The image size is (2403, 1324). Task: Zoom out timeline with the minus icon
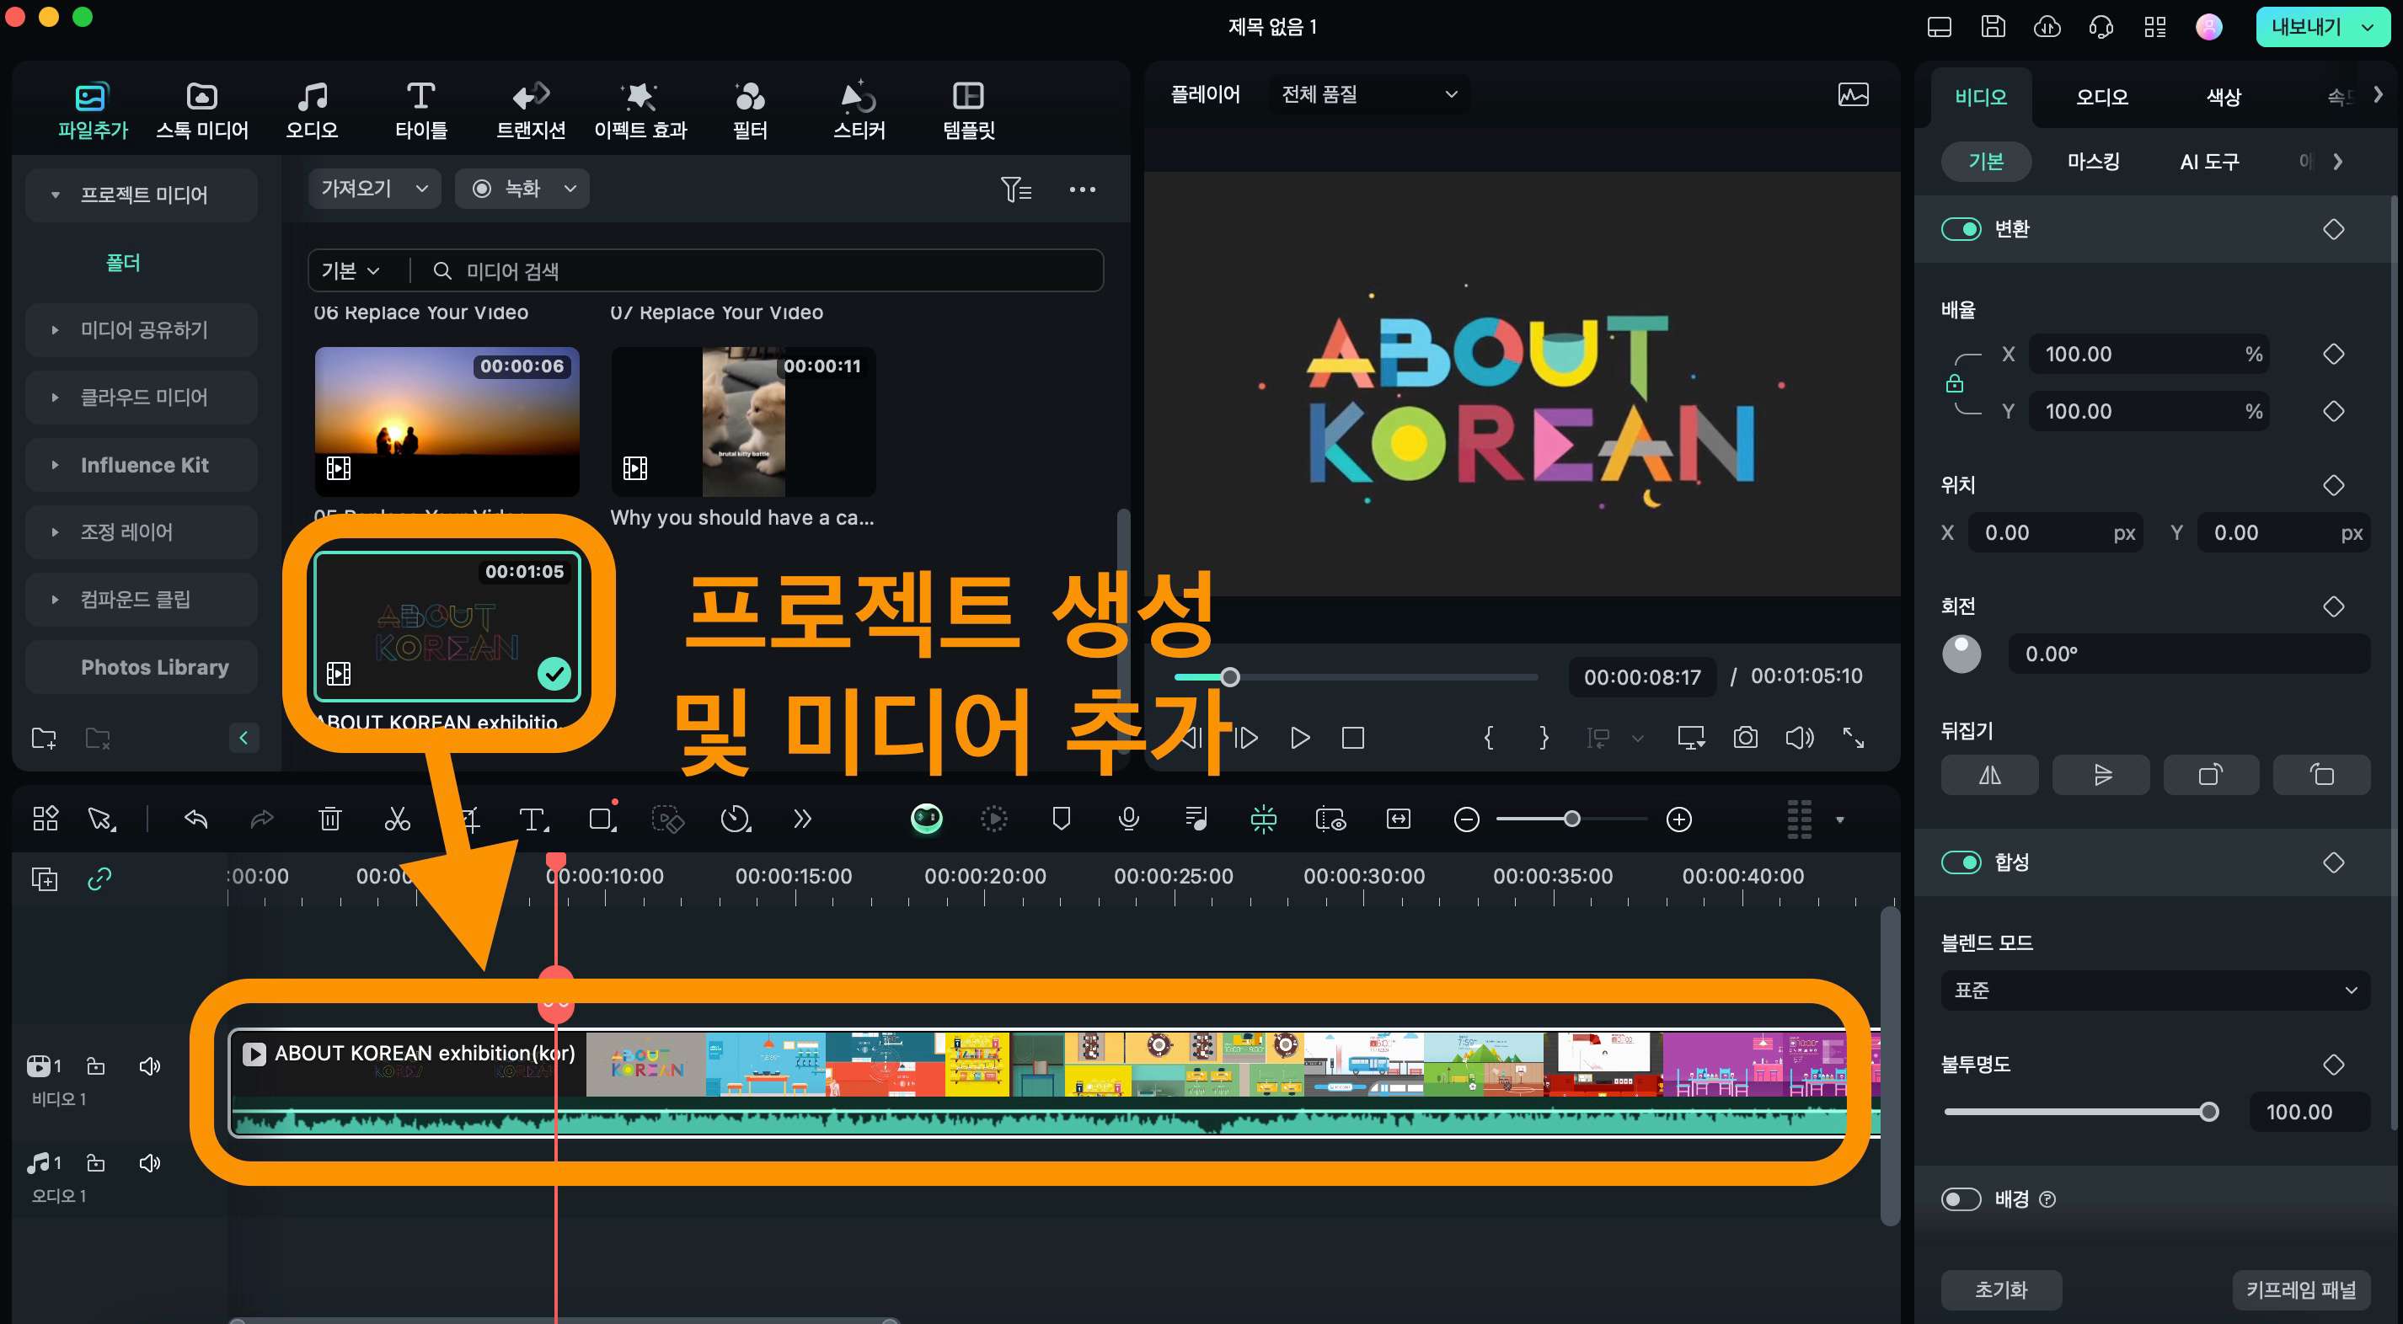1466,819
